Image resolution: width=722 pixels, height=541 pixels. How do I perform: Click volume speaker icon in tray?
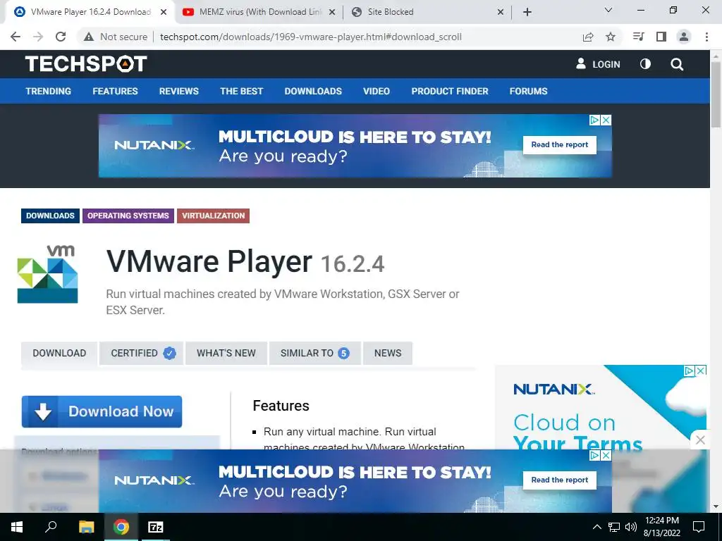click(631, 527)
